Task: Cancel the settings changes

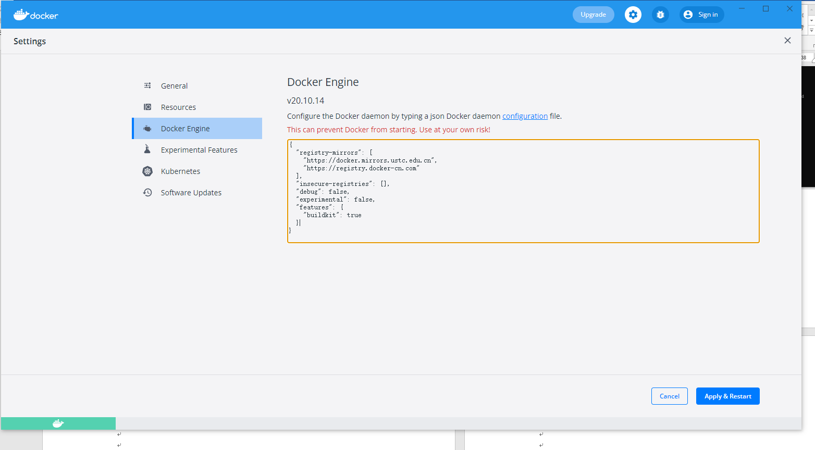Action: click(x=669, y=396)
